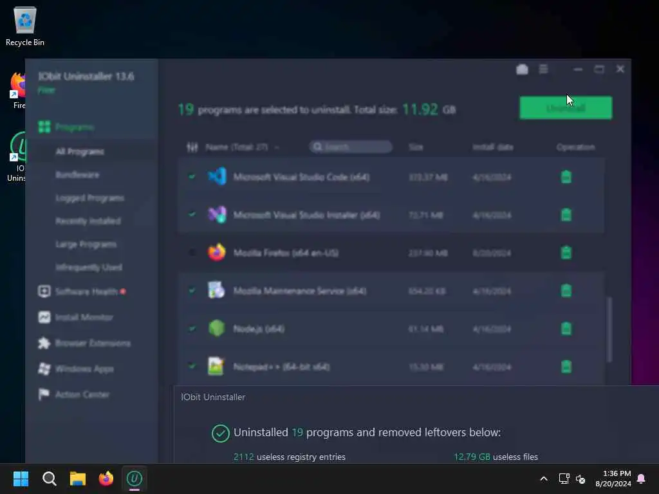Click trash icon for Mozilla Maintenance Service

[566, 291]
